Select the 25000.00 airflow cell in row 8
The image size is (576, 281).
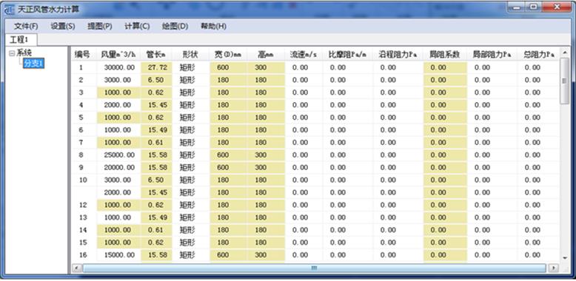tap(118, 155)
